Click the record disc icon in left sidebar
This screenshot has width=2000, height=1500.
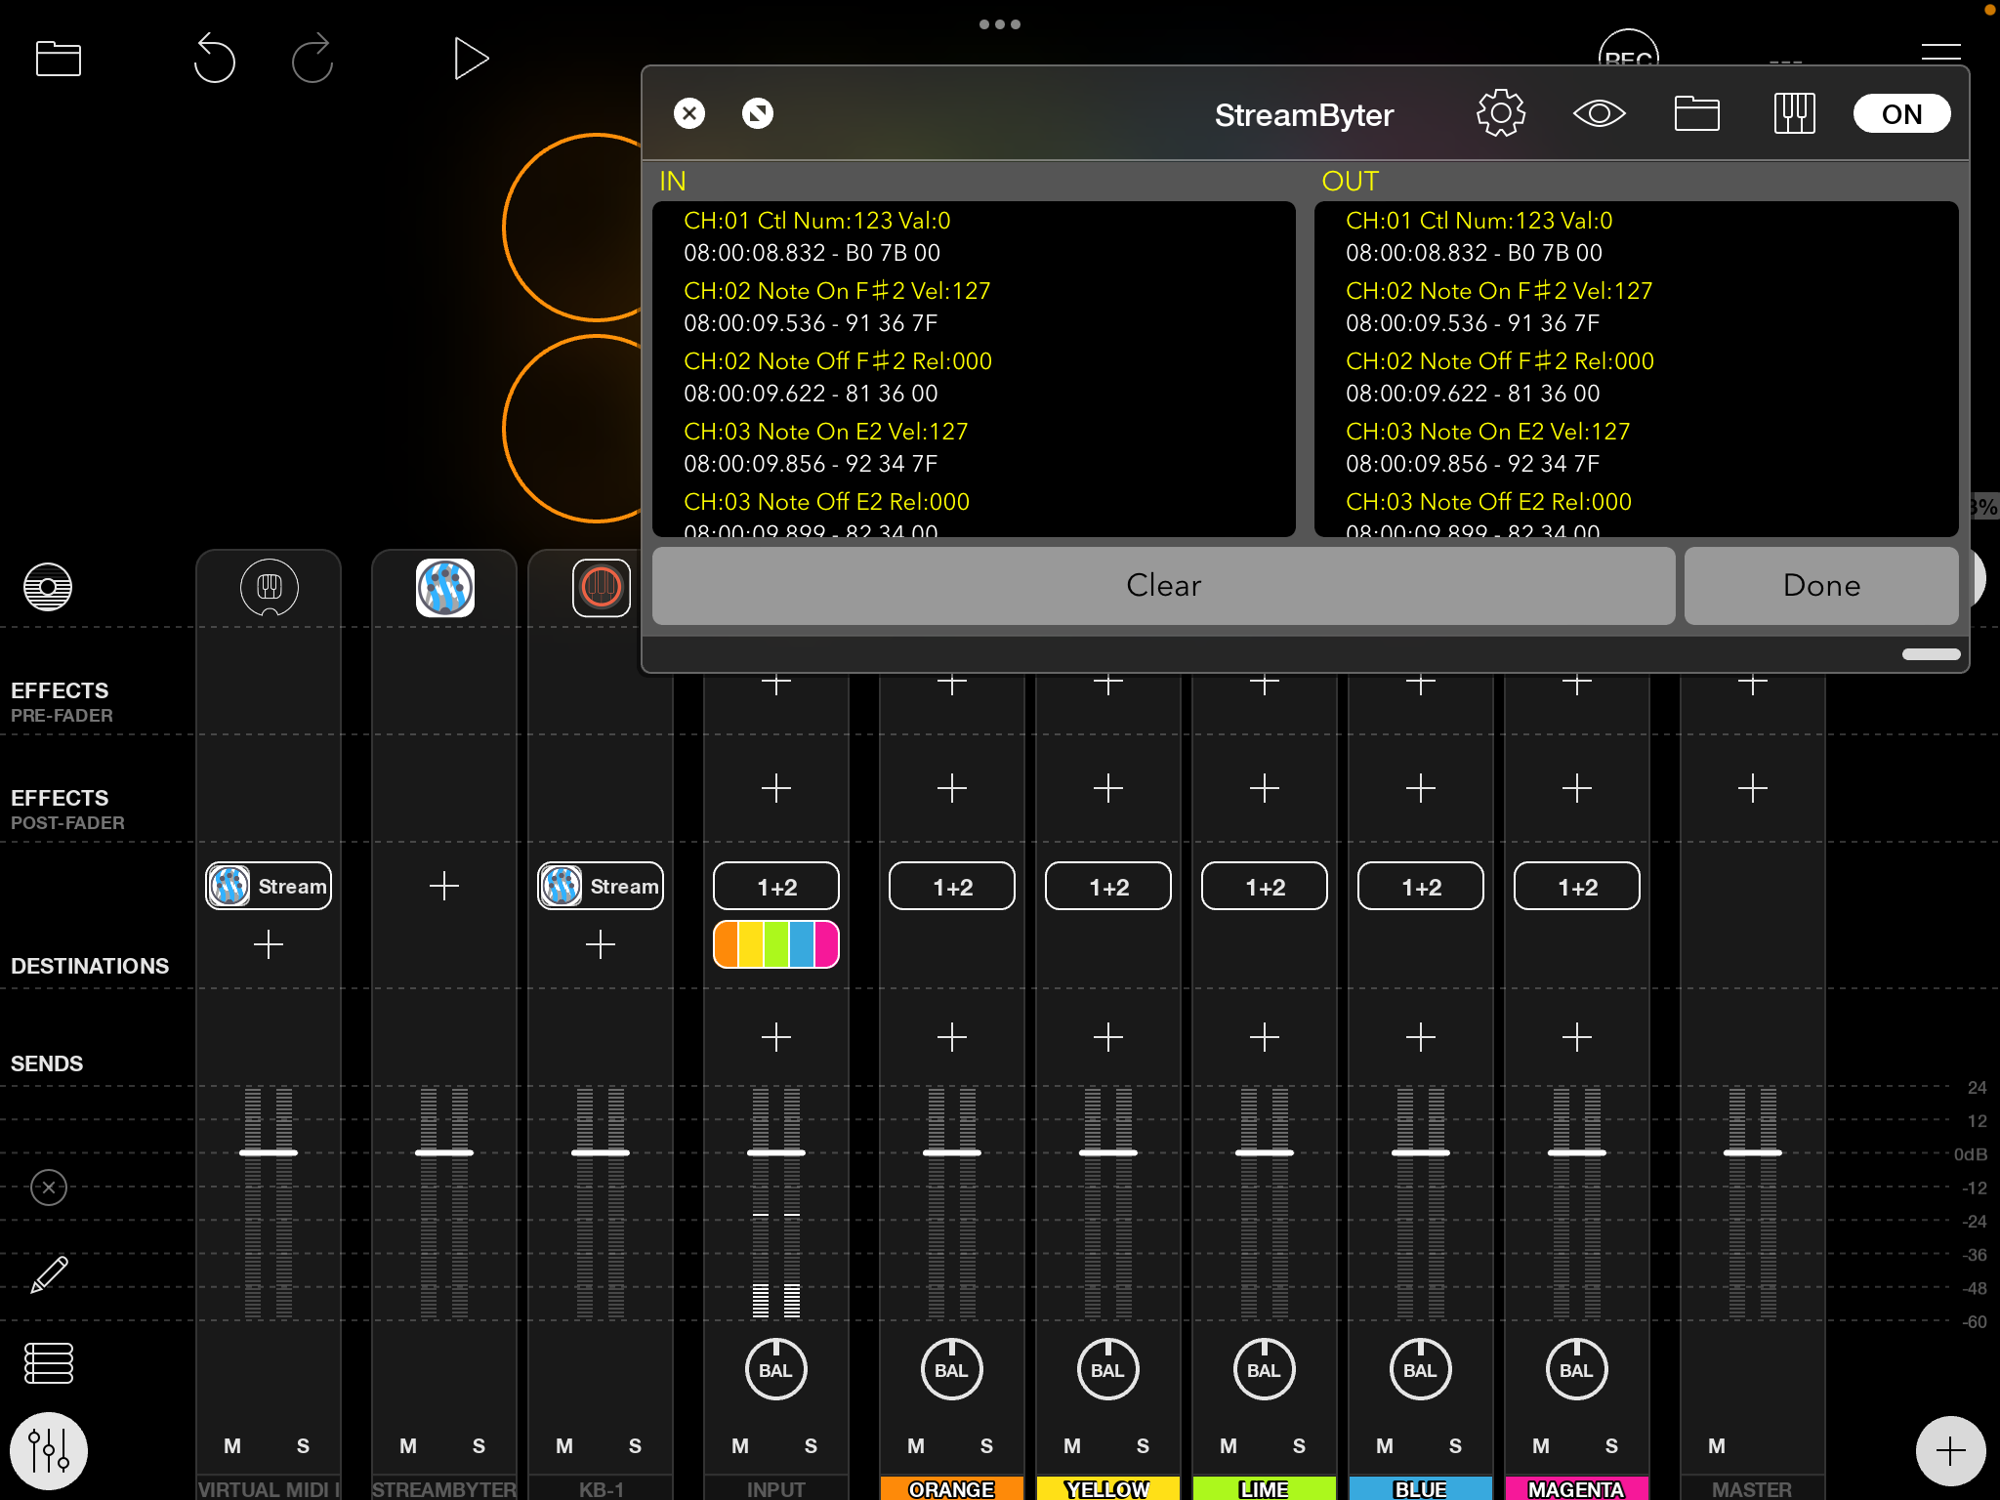click(x=48, y=587)
